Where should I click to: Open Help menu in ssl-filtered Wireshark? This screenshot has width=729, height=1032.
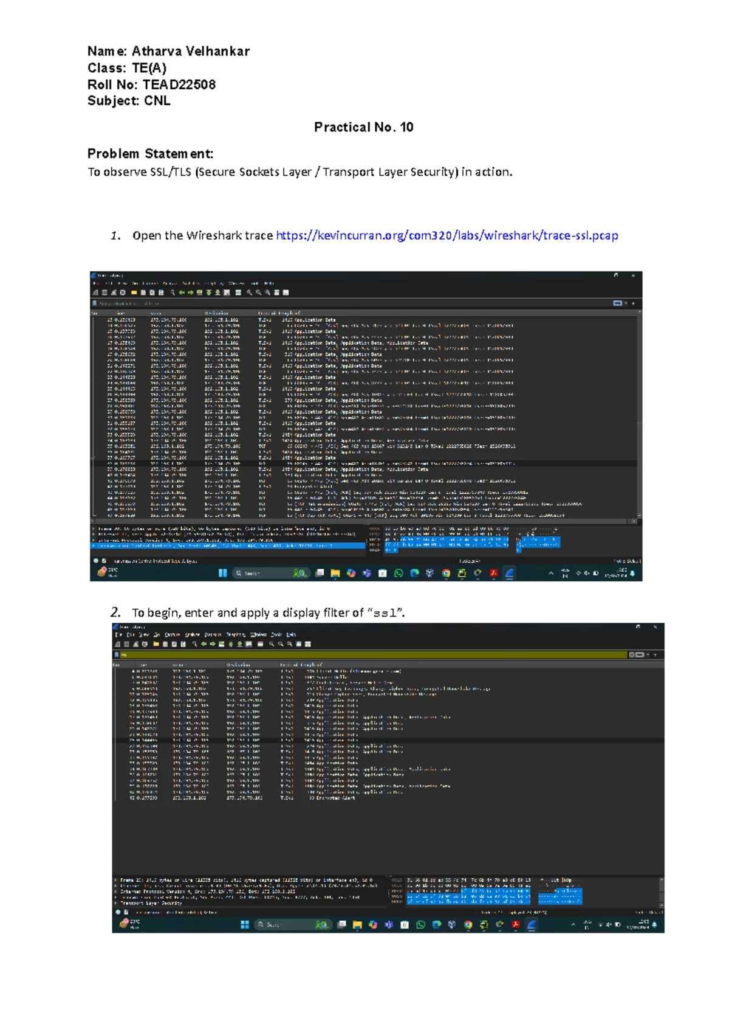pos(291,635)
